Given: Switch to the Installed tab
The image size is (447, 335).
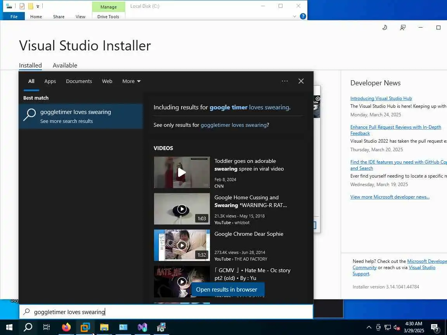Looking at the screenshot, I should tap(31, 65).
